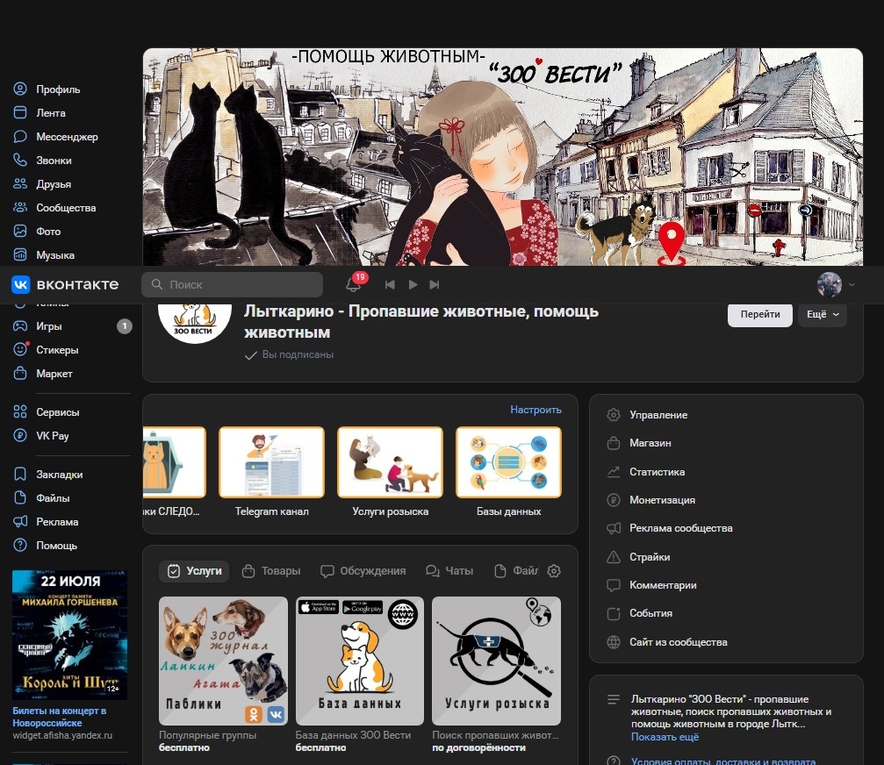Open Помощь help page
Screen dimensions: 884x765
pos(45,546)
